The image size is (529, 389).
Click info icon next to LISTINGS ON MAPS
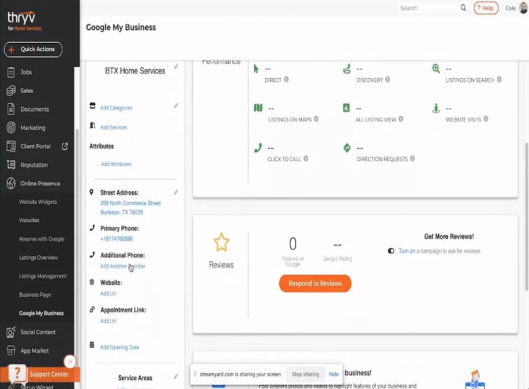pyautogui.click(x=316, y=119)
